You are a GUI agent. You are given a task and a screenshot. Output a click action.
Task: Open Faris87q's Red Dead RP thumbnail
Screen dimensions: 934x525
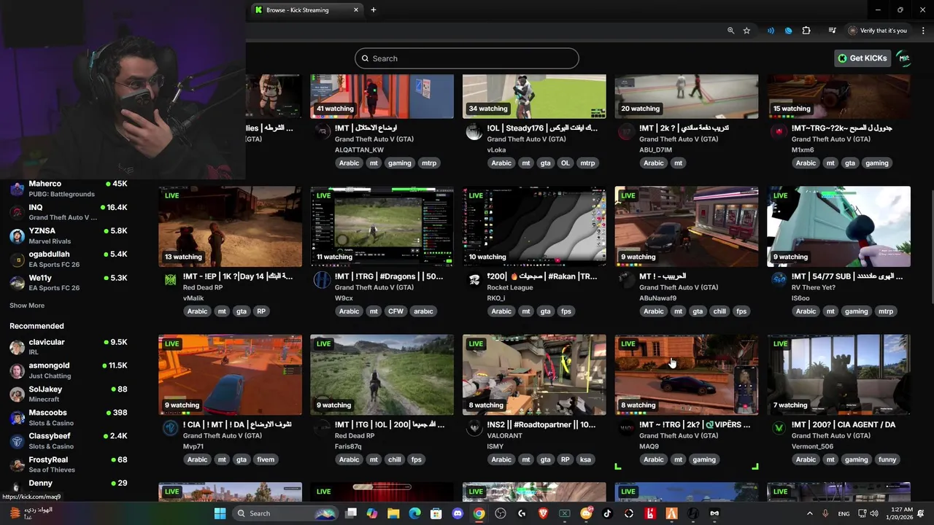pyautogui.click(x=382, y=375)
